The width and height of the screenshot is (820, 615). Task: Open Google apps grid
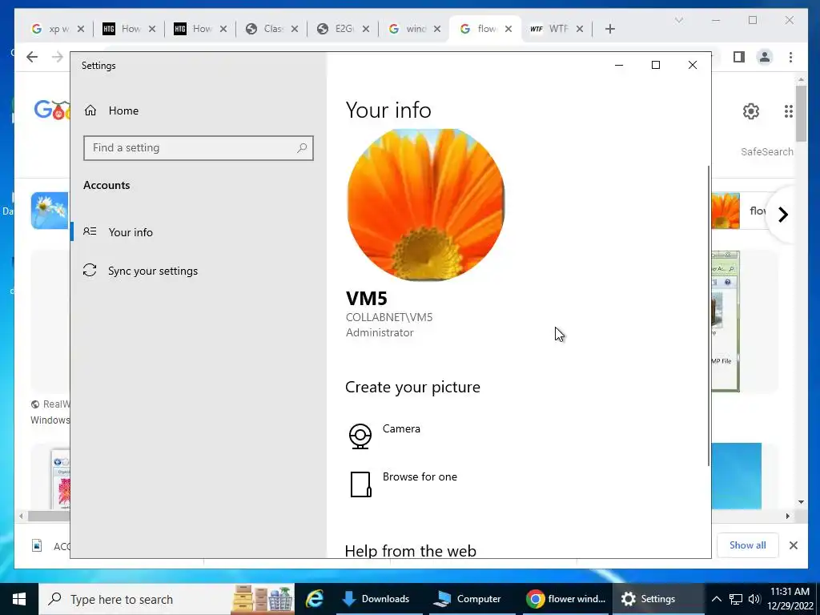[789, 111]
